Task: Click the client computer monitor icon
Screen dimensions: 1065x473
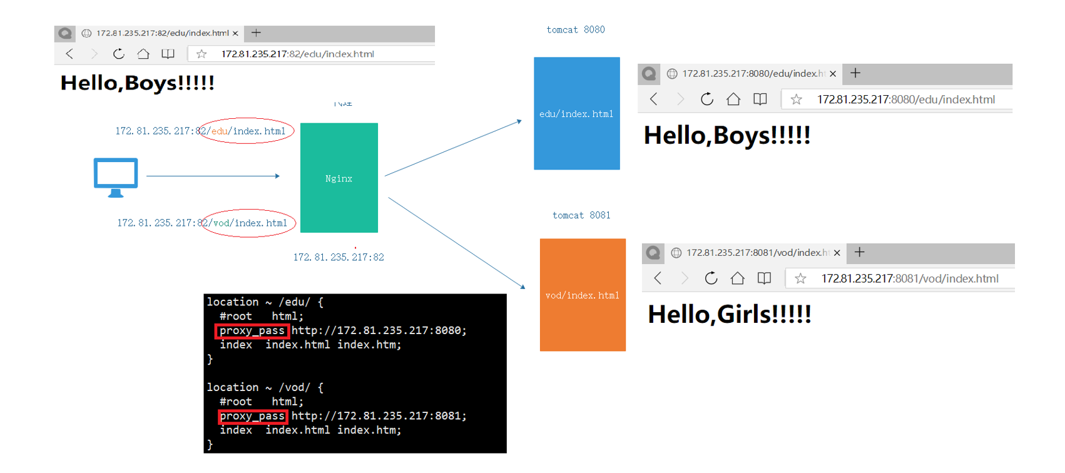Action: coord(116,178)
